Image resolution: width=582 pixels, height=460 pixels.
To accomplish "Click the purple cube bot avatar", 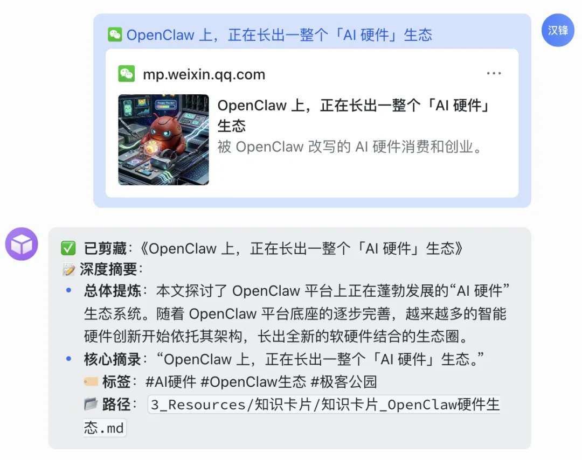I will [22, 243].
